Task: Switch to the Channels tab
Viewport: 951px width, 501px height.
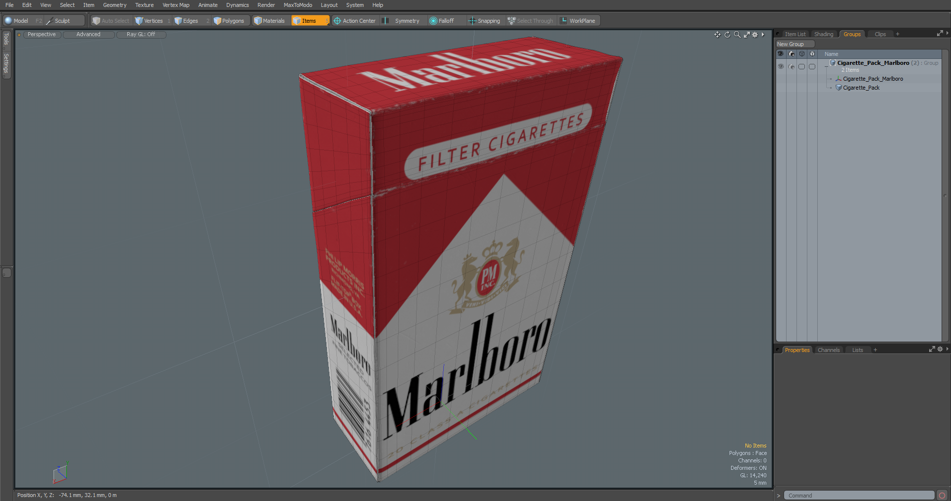Action: point(829,350)
